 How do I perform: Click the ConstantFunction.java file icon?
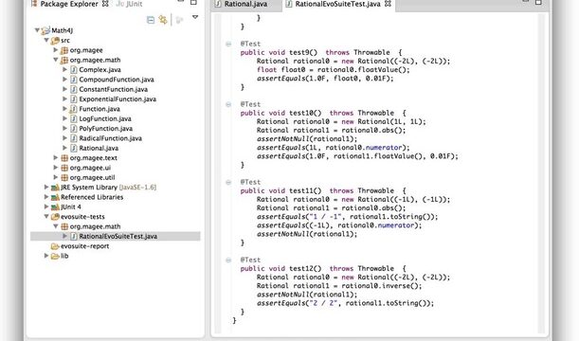[74, 89]
